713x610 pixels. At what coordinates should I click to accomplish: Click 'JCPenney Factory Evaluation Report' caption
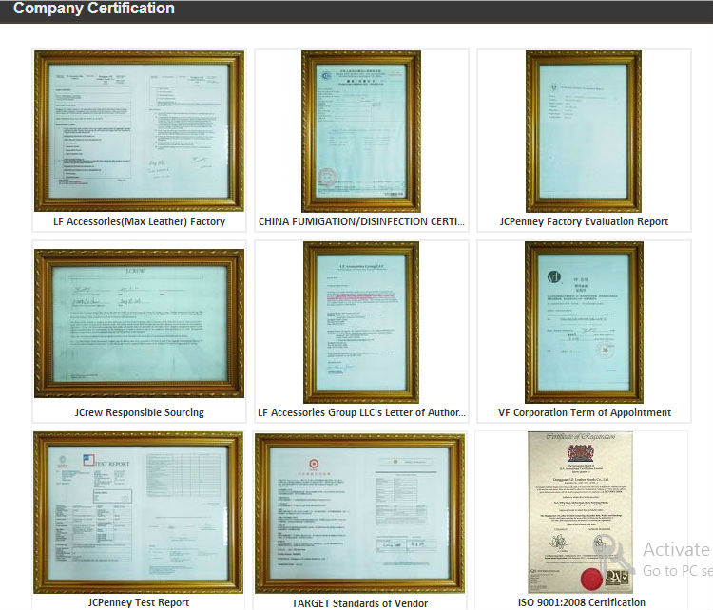tap(584, 221)
